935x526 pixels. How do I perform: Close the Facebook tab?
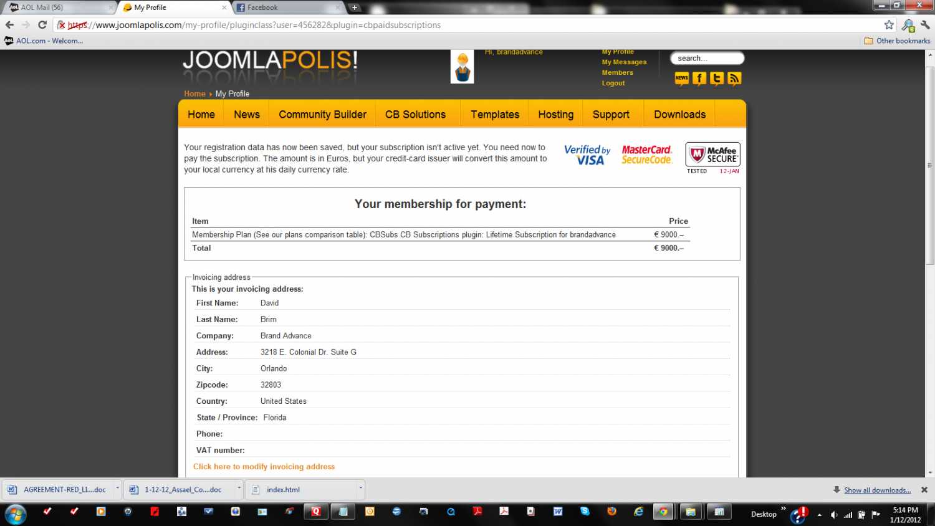click(337, 7)
